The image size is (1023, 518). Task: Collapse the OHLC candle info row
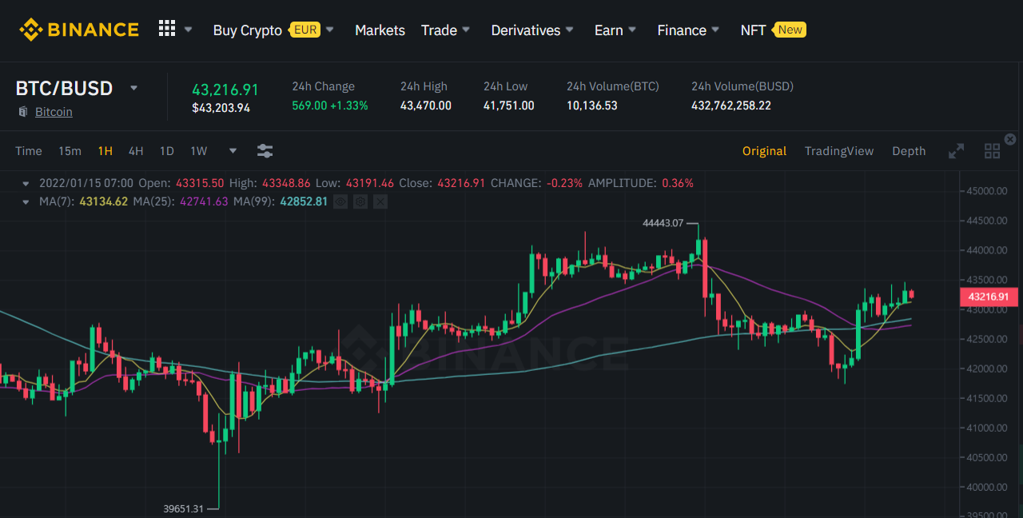point(26,183)
